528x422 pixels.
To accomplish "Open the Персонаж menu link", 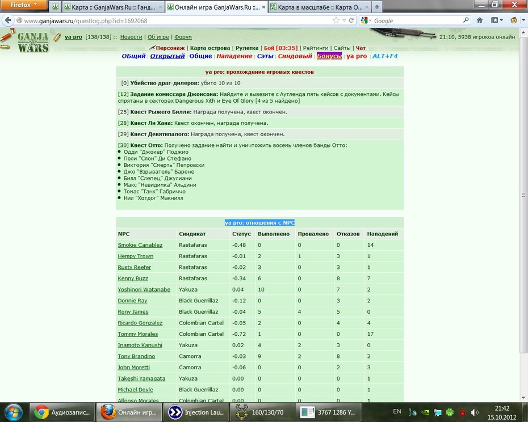I will click(170, 48).
